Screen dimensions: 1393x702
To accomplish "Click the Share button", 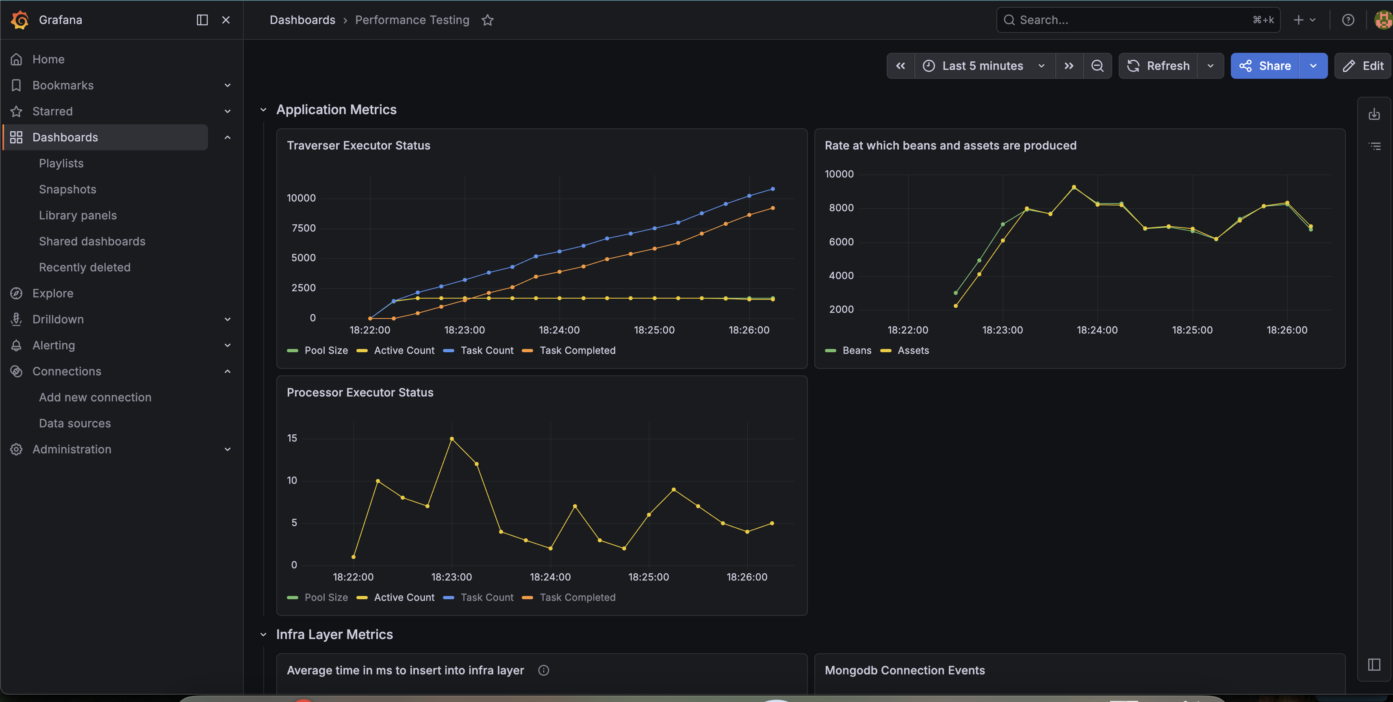I will click(1265, 66).
